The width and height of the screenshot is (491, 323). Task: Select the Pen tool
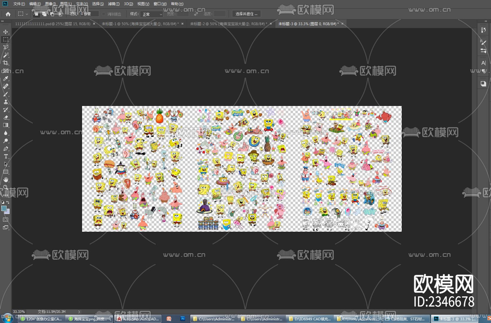(6, 148)
